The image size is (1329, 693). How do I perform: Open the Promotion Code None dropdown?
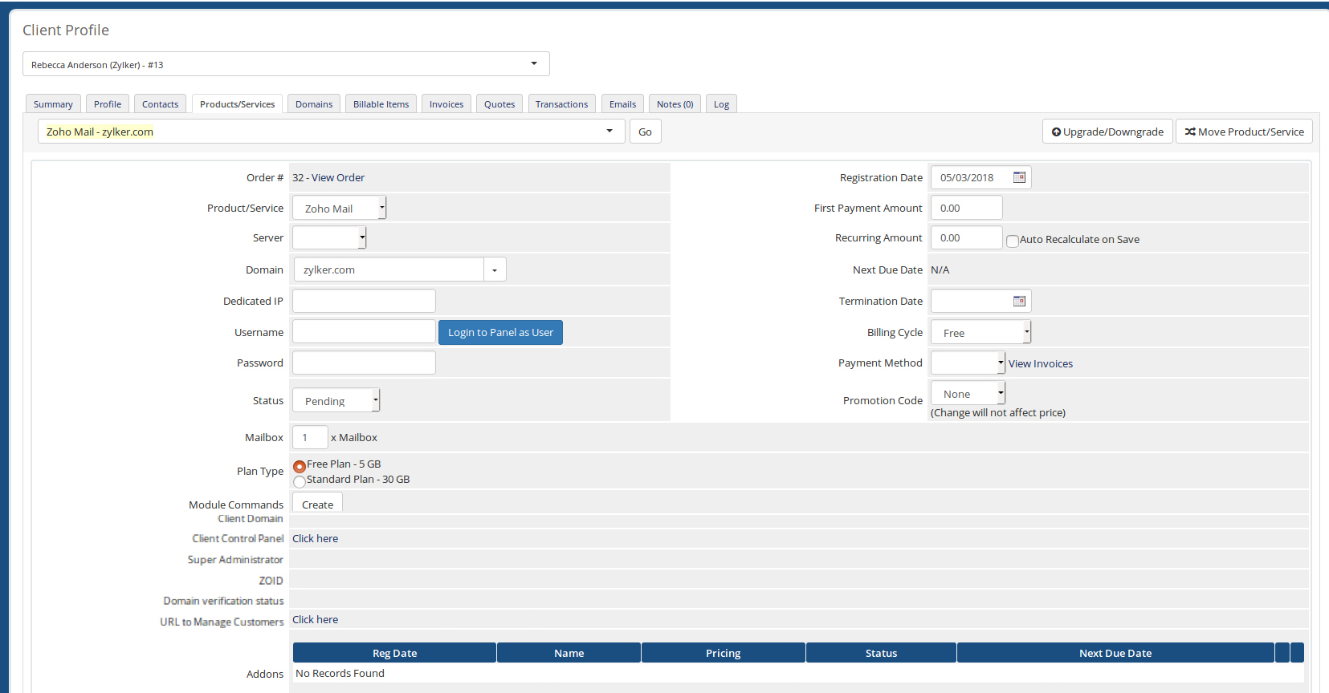[968, 393]
